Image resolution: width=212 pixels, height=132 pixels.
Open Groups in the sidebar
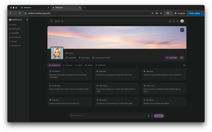pos(13,42)
